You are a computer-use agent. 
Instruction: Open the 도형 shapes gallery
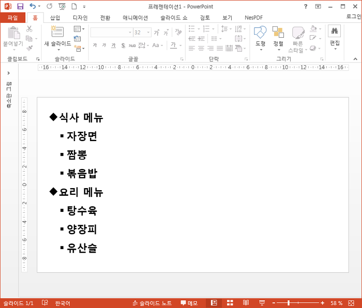tap(260, 38)
